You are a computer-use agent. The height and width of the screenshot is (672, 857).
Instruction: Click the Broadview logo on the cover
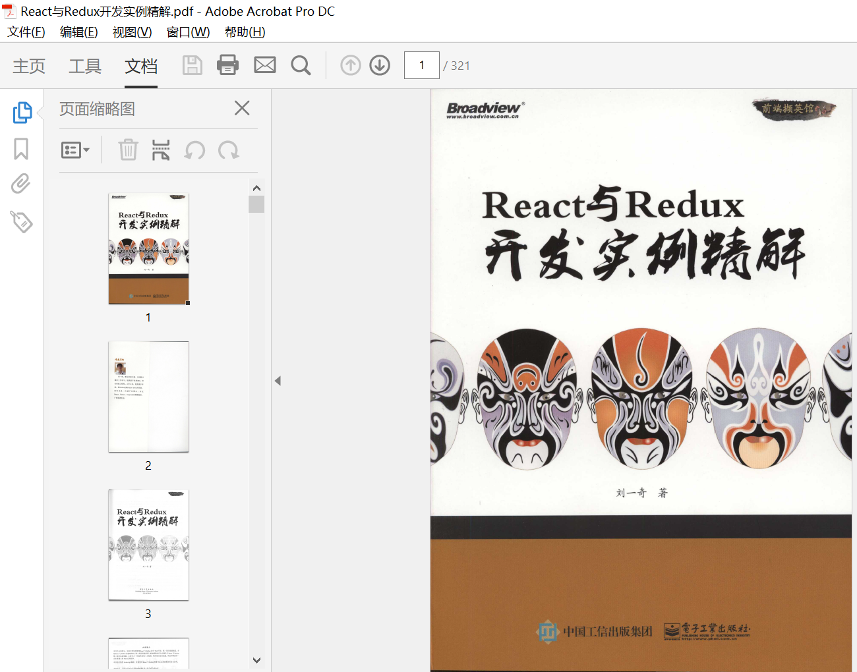[x=486, y=110]
